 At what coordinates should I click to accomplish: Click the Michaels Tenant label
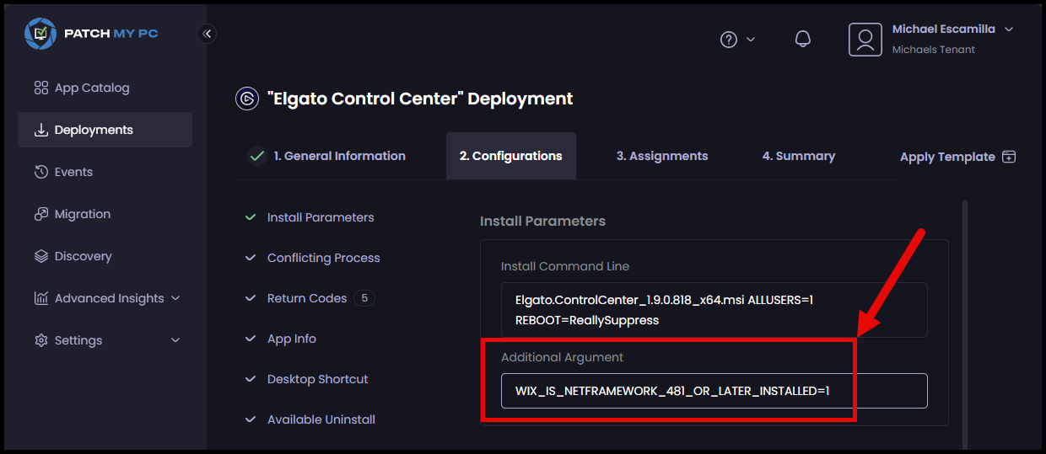tap(934, 50)
